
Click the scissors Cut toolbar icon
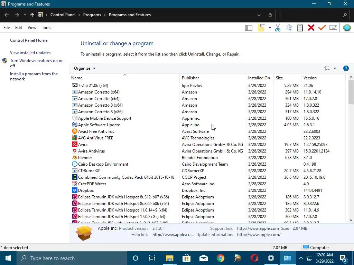(x=278, y=28)
